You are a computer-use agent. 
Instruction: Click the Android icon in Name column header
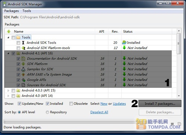coord(9,32)
